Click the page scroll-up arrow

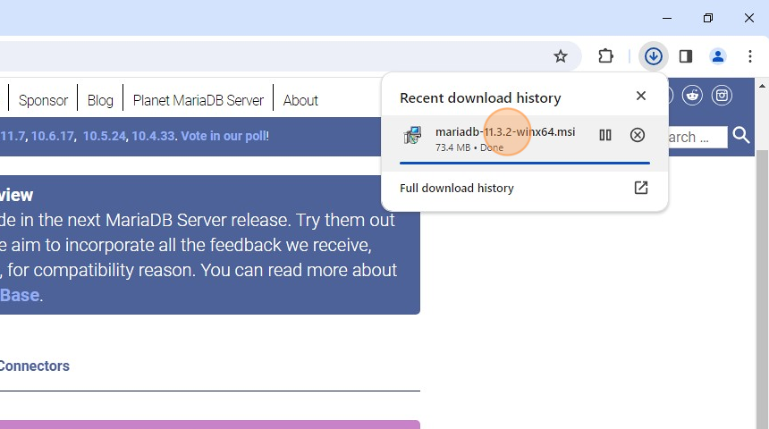(x=762, y=87)
